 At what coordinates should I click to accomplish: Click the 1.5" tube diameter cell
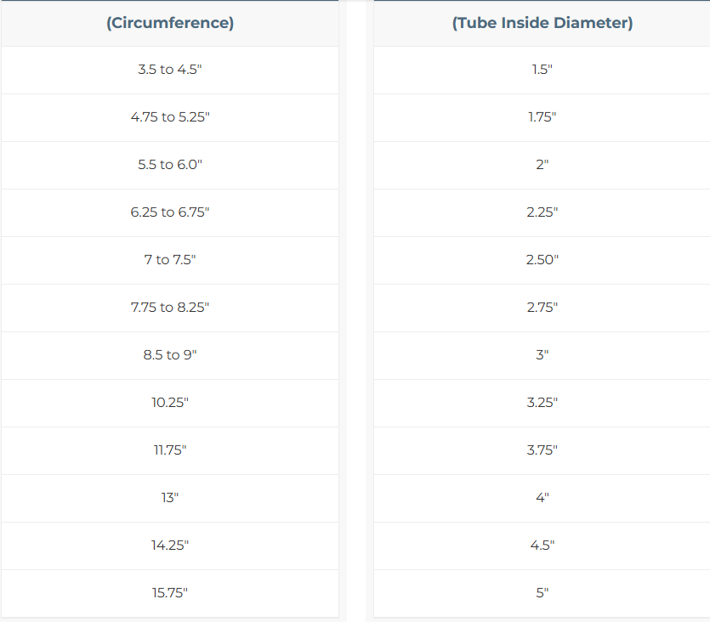pyautogui.click(x=542, y=70)
